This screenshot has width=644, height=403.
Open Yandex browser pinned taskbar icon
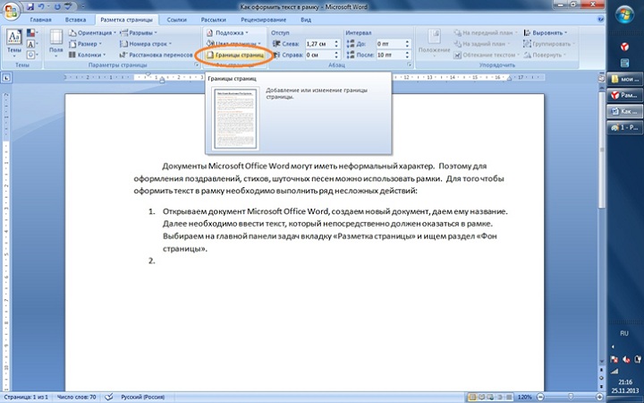coord(624,47)
